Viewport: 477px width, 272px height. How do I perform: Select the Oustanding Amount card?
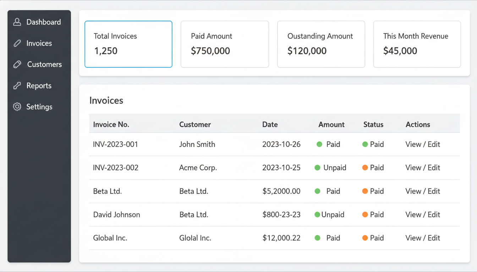click(x=321, y=44)
